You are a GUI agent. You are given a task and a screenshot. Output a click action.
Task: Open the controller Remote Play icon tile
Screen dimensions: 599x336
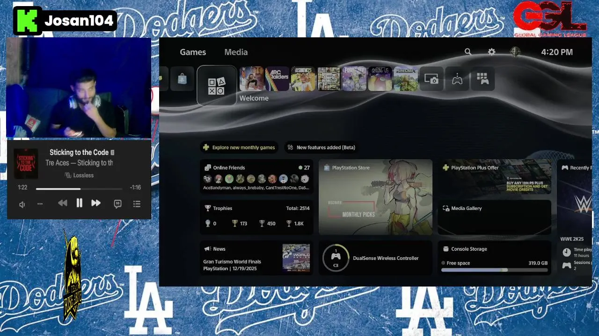click(x=457, y=79)
